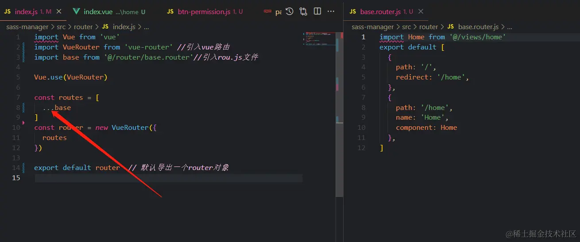Image resolution: width=580 pixels, height=242 pixels.
Task: Split the left editor to the right
Action: point(317,12)
